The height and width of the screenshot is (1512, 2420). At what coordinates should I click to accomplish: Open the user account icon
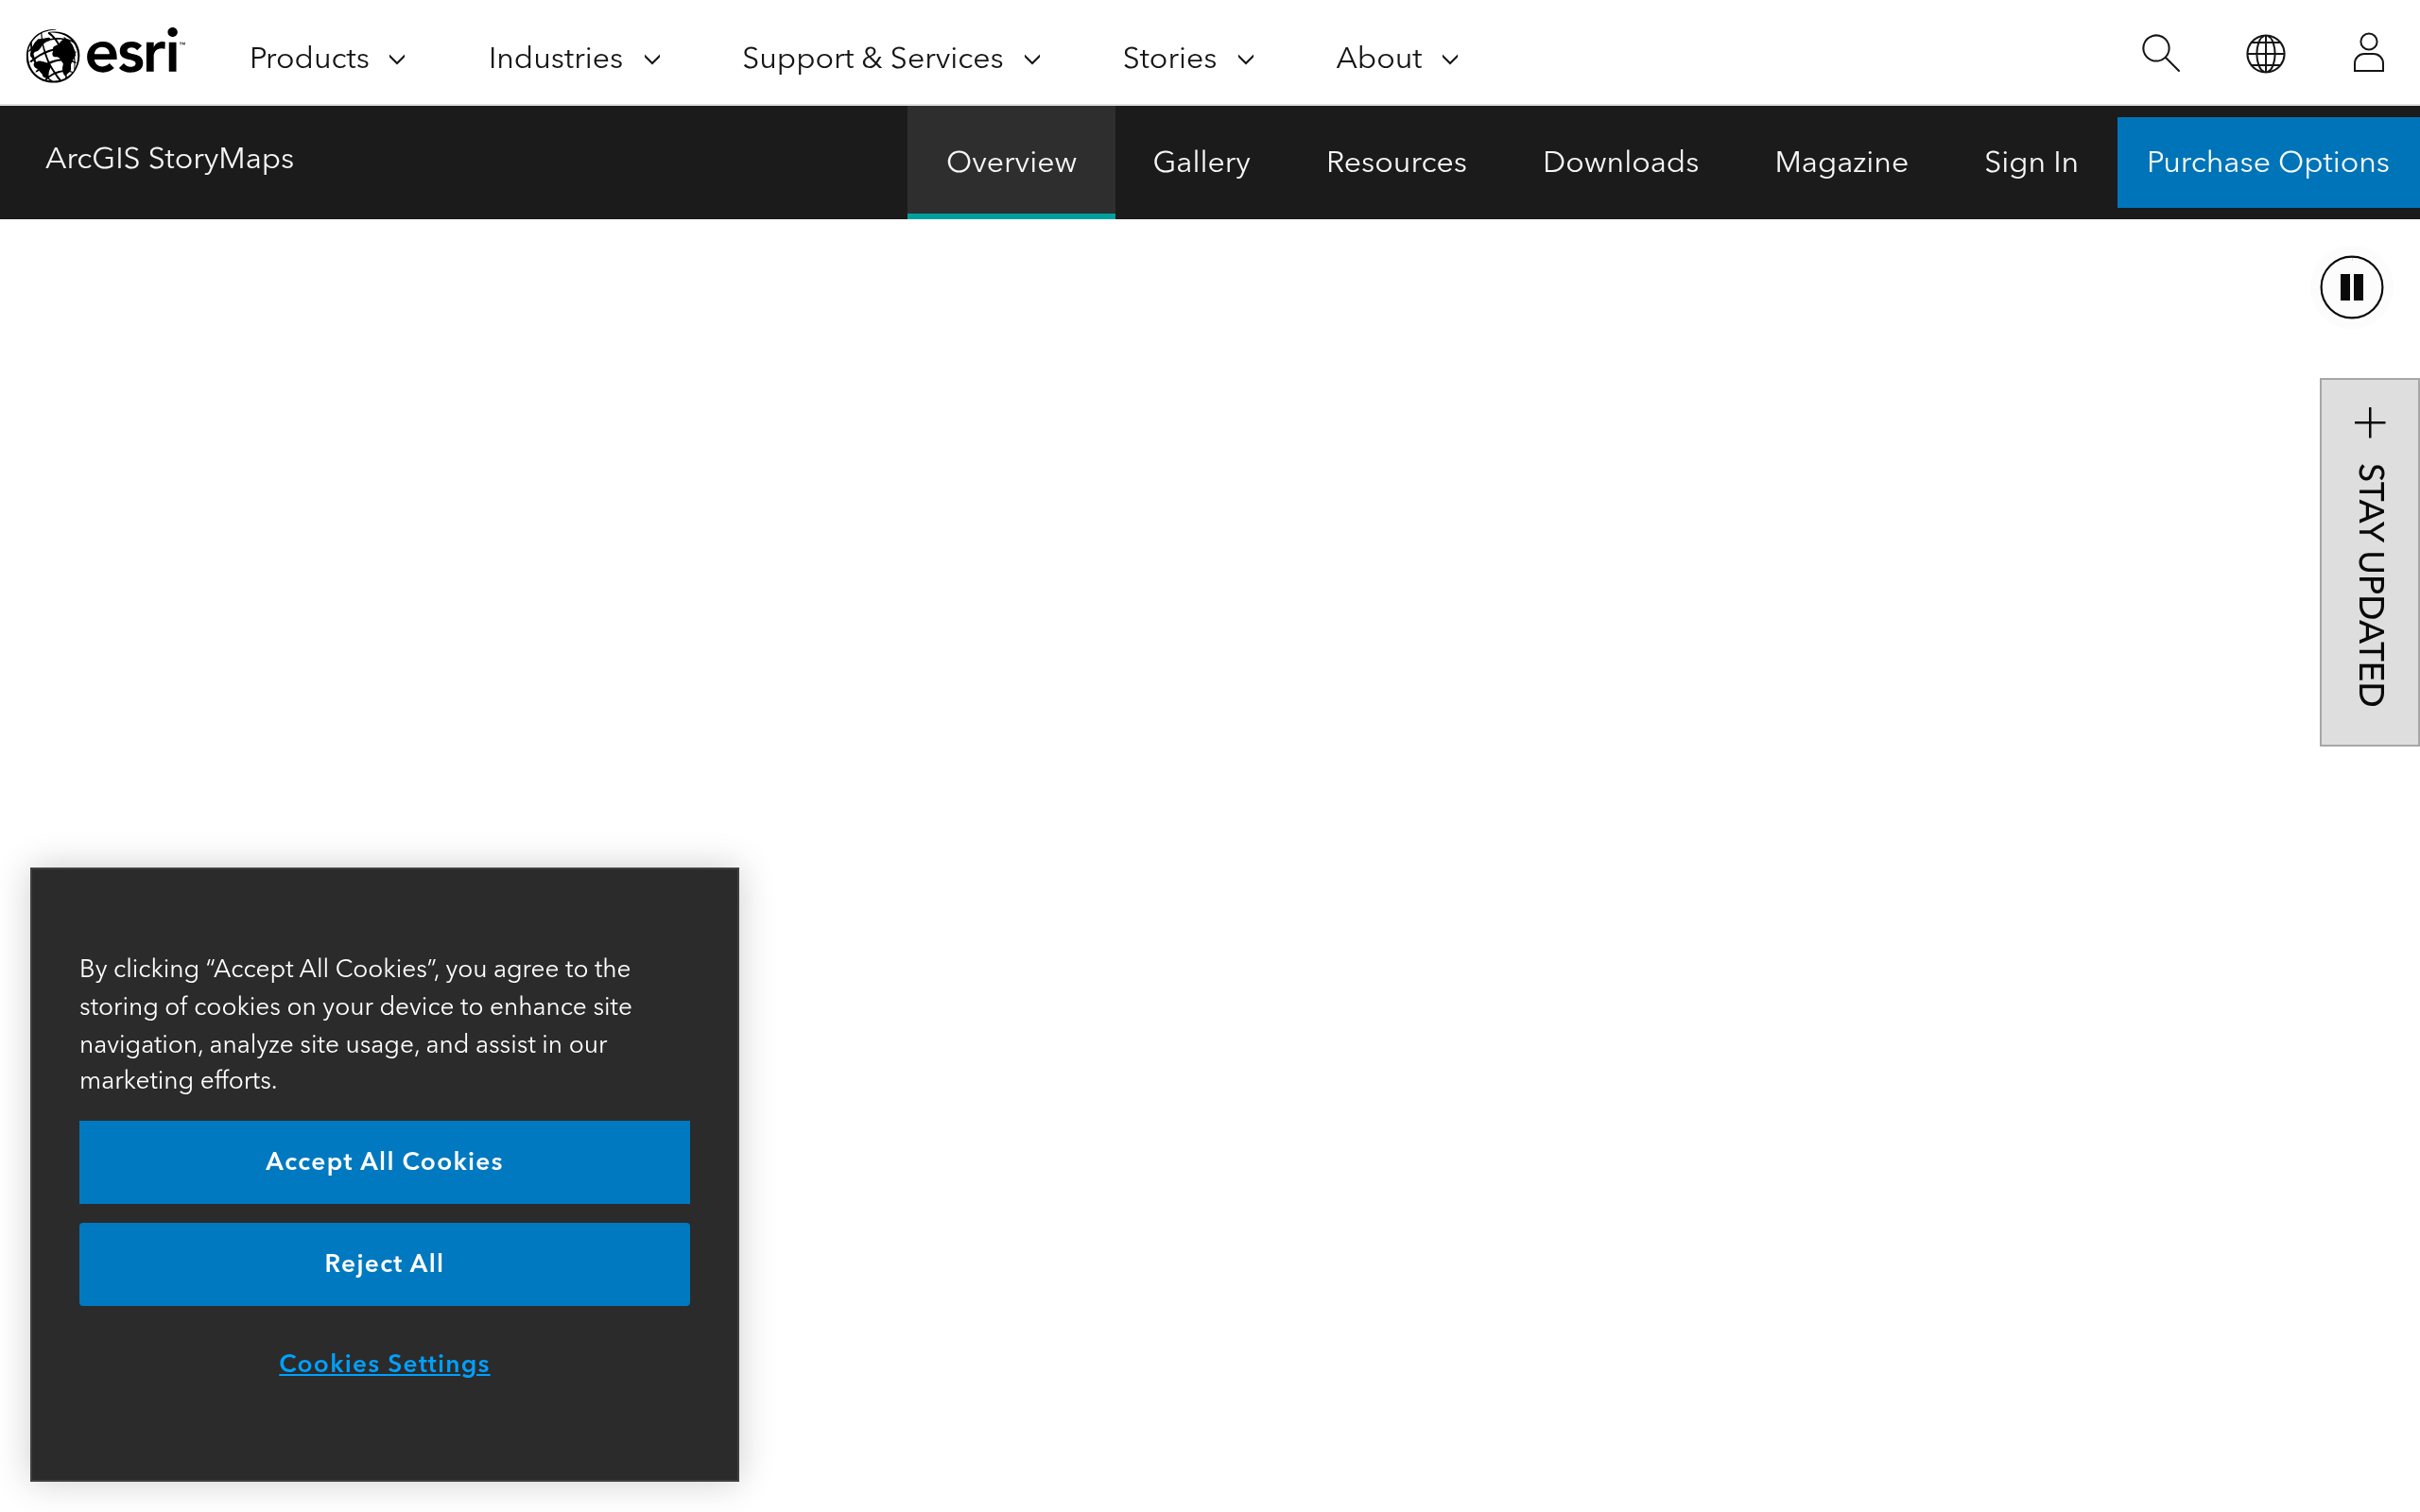point(2368,53)
